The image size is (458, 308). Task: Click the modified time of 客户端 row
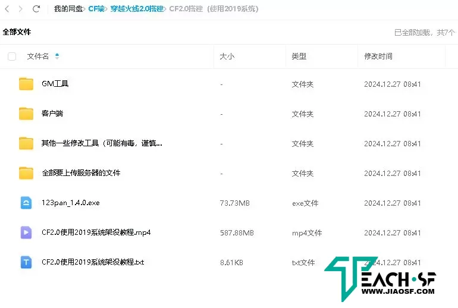(x=393, y=114)
